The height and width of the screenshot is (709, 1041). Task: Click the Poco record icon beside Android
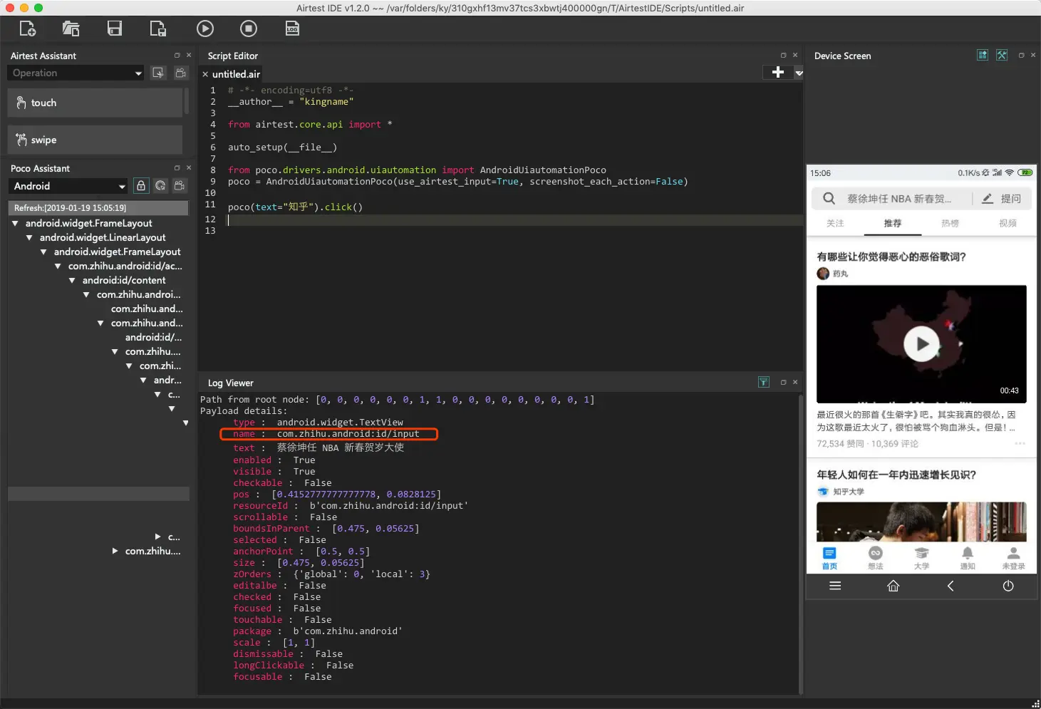pos(180,186)
